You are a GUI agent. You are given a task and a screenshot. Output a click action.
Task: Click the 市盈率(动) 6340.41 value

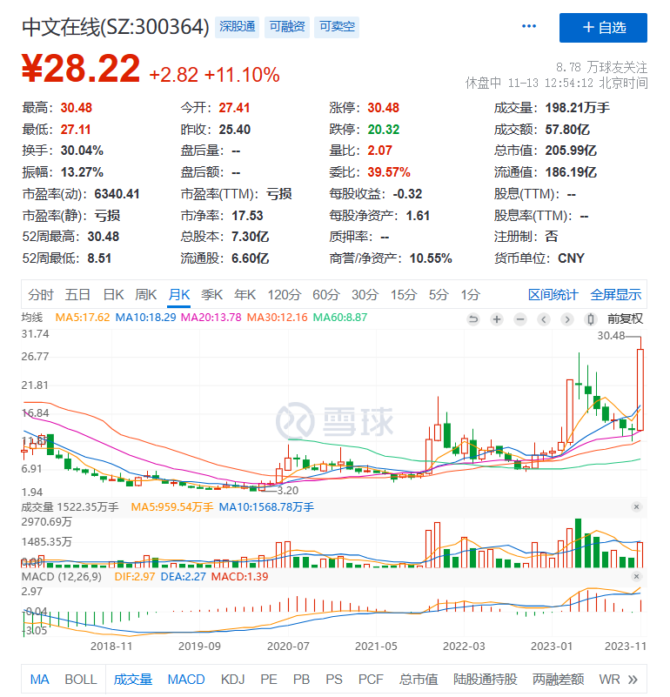[117, 194]
